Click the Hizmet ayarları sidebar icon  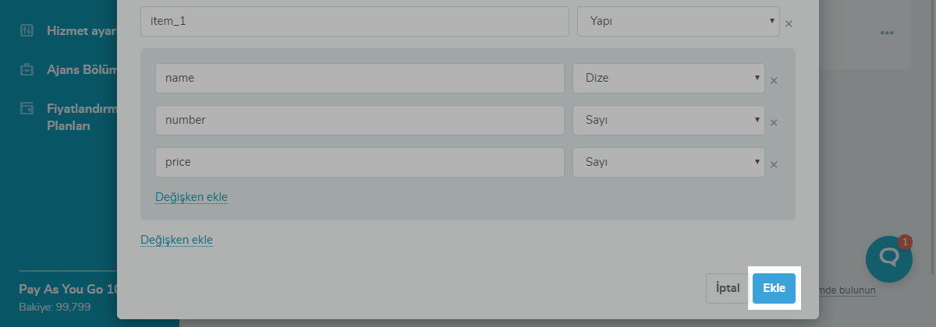click(27, 31)
